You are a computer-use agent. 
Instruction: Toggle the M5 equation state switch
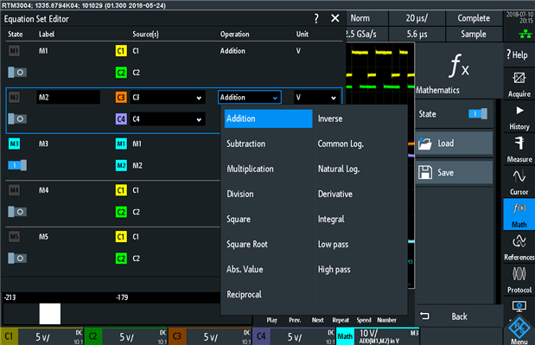17,258
